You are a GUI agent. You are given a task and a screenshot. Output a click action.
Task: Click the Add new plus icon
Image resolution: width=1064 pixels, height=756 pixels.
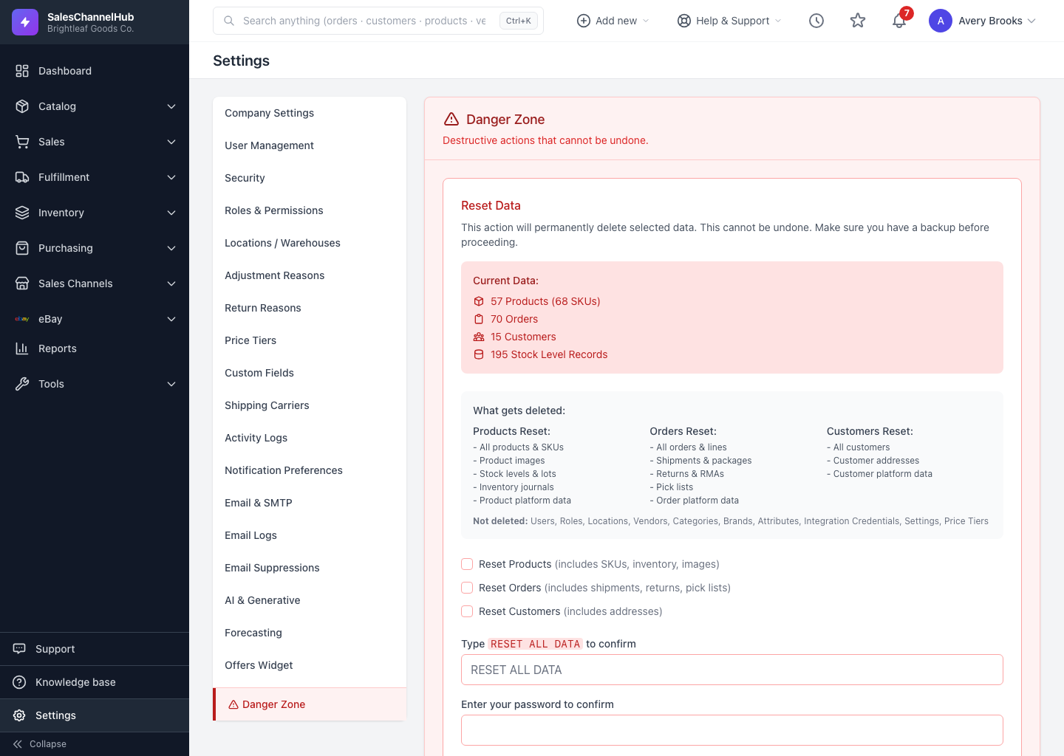pyautogui.click(x=584, y=21)
